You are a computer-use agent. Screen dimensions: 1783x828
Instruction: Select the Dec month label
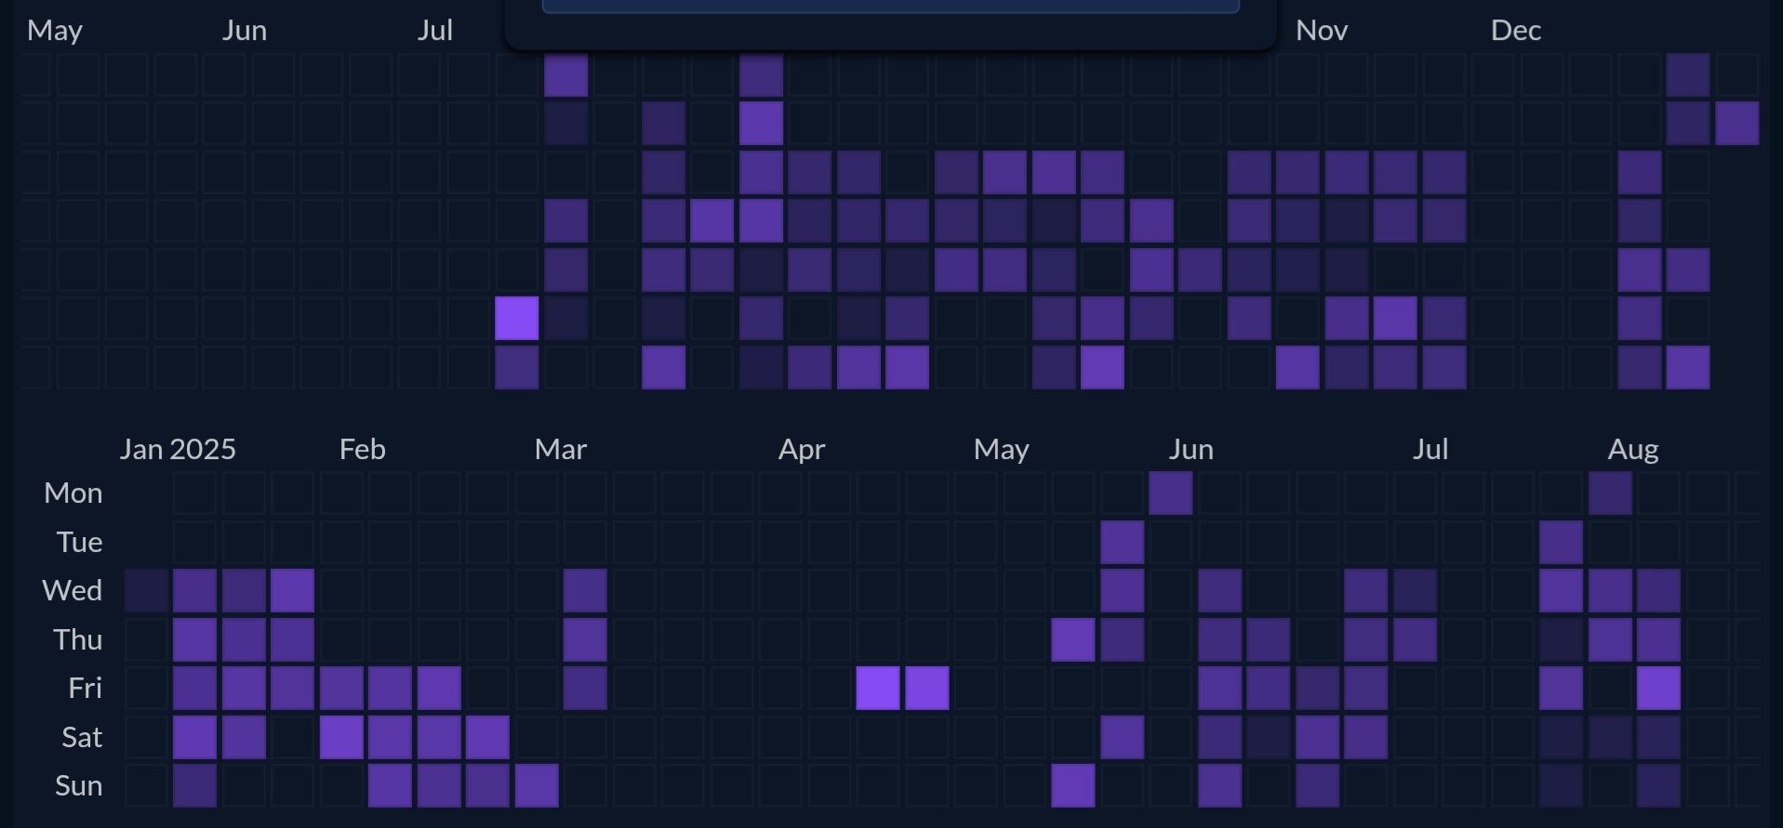tap(1516, 31)
